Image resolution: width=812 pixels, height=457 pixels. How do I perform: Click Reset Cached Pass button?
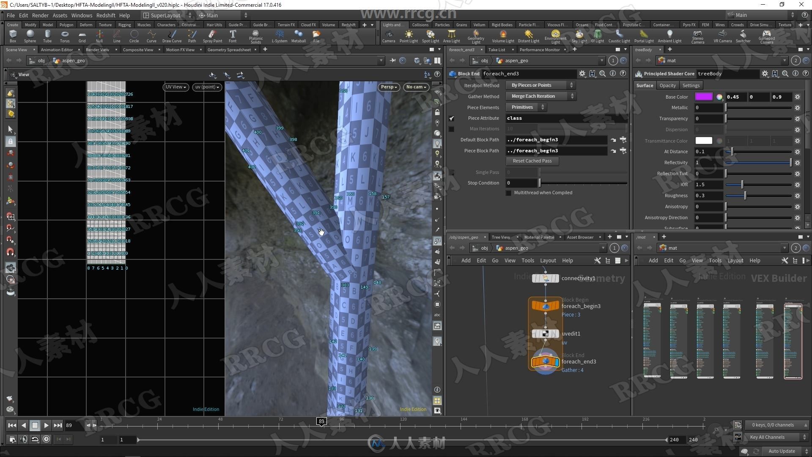point(532,161)
